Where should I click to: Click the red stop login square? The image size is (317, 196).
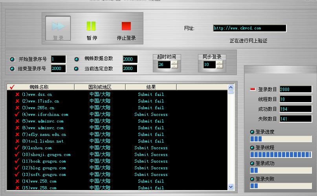pos(126,26)
